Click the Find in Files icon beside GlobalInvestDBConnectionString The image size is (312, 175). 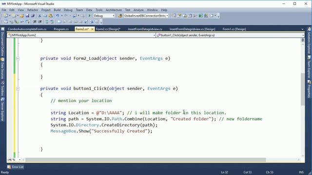point(120,16)
